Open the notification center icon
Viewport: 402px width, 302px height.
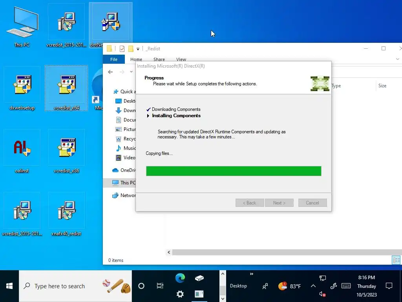[389, 286]
